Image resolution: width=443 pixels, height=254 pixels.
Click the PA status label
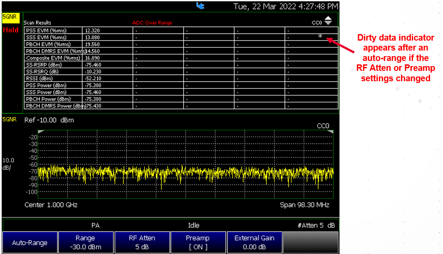click(x=96, y=225)
